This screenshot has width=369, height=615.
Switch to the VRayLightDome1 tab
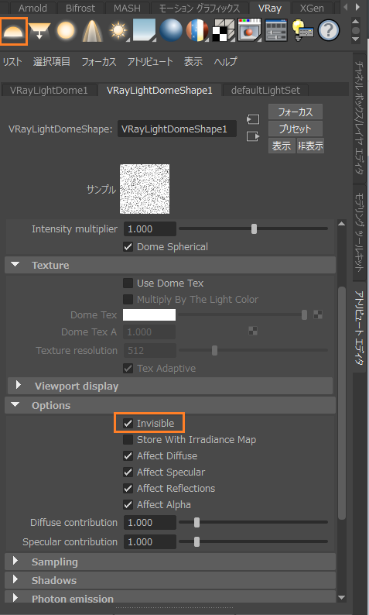pos(49,90)
